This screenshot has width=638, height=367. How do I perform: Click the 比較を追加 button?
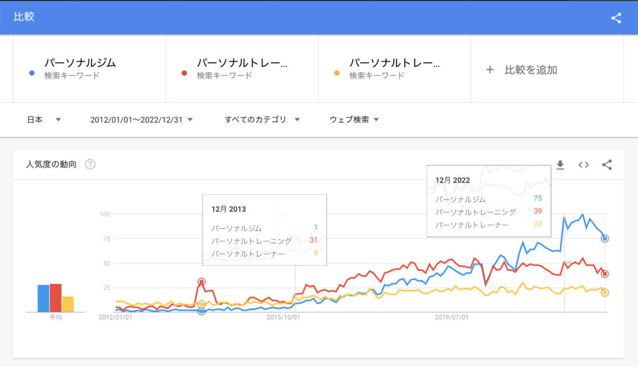(530, 70)
